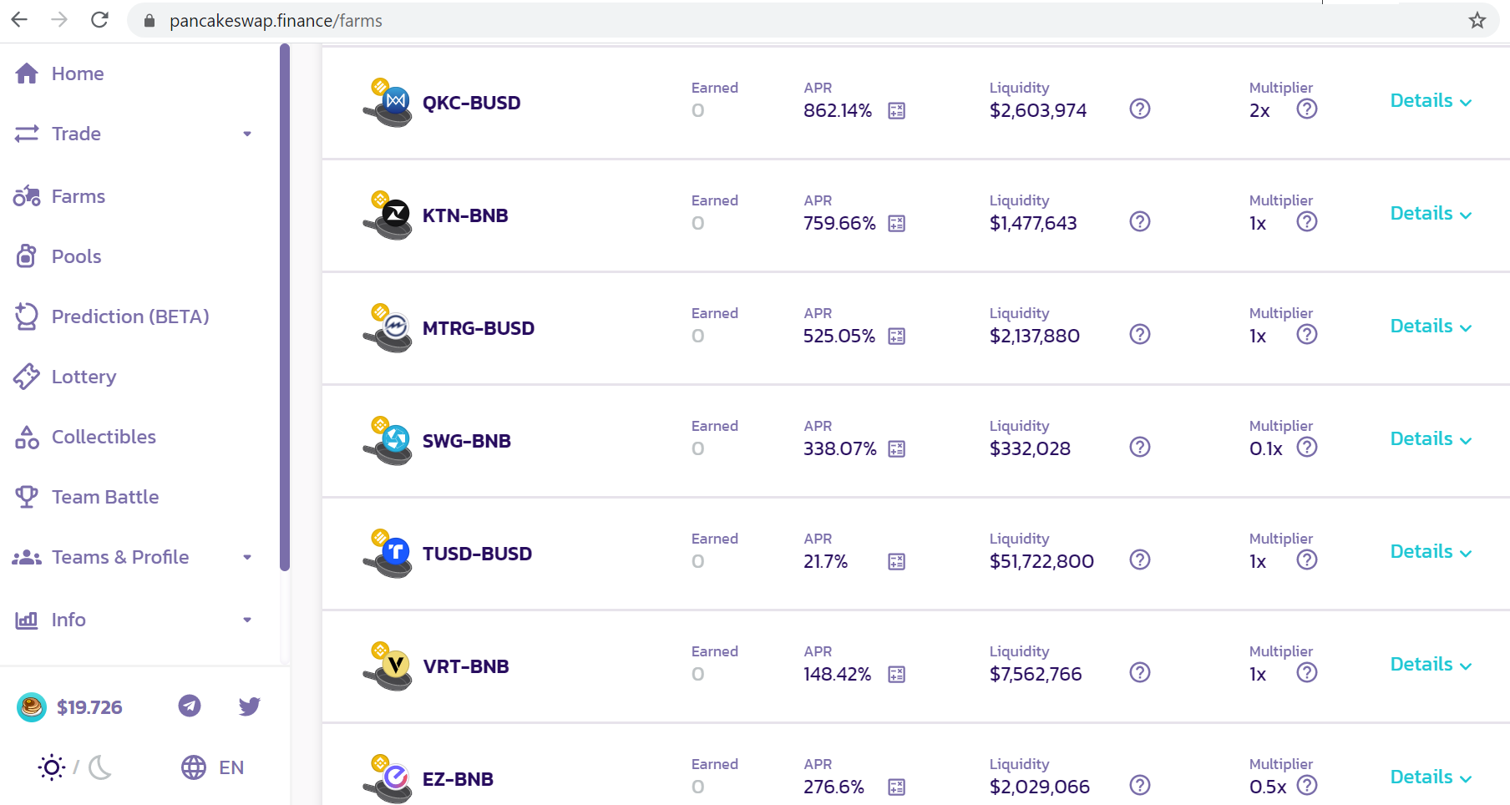
Task: Switch to dark mode with moon icon
Action: coord(100,767)
